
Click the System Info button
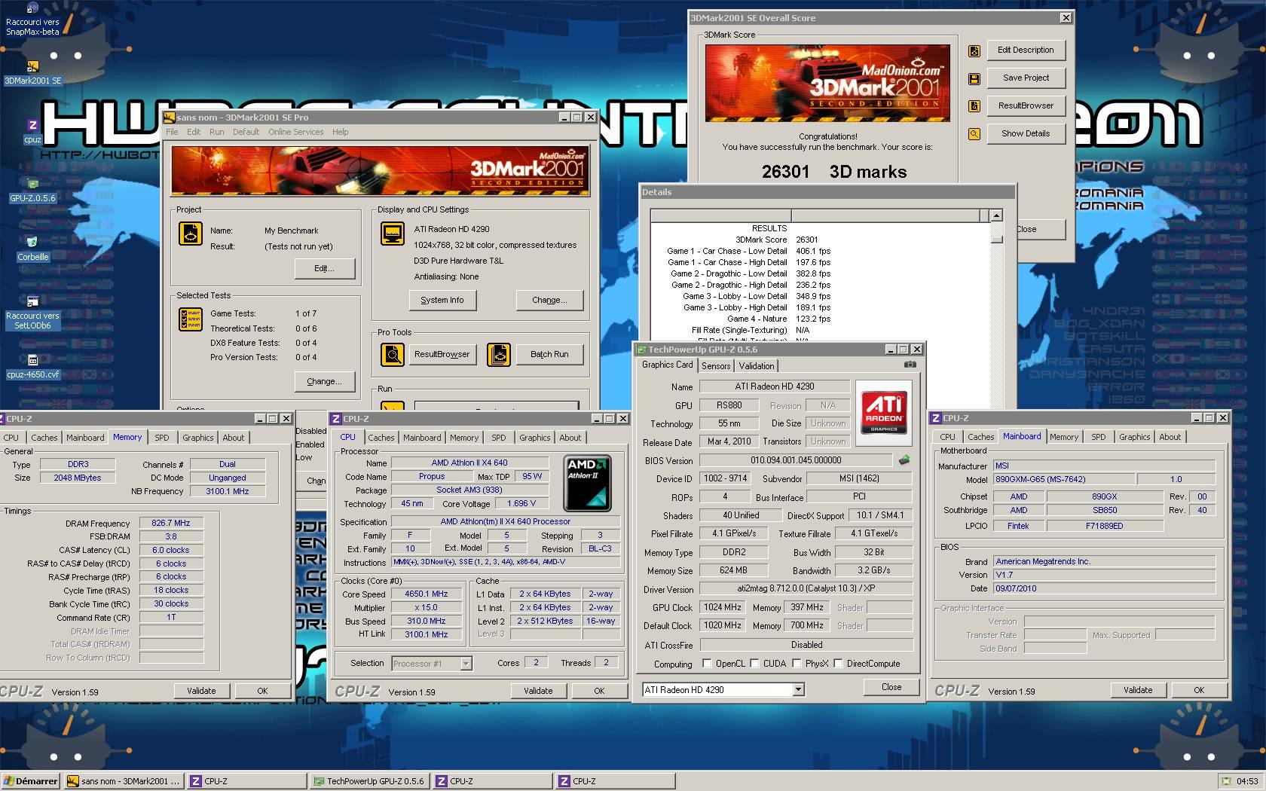(442, 300)
